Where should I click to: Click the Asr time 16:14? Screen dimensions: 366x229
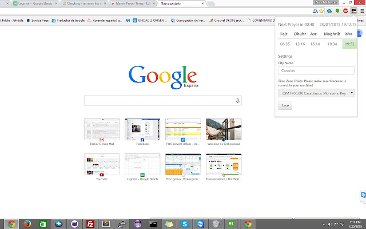[x=315, y=44]
